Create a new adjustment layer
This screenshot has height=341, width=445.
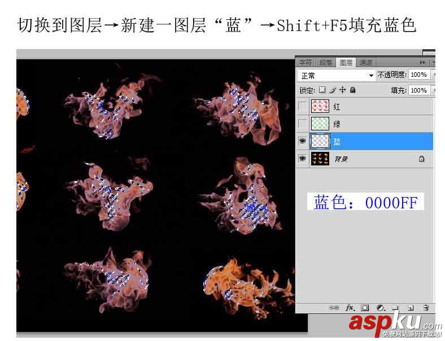381,308
